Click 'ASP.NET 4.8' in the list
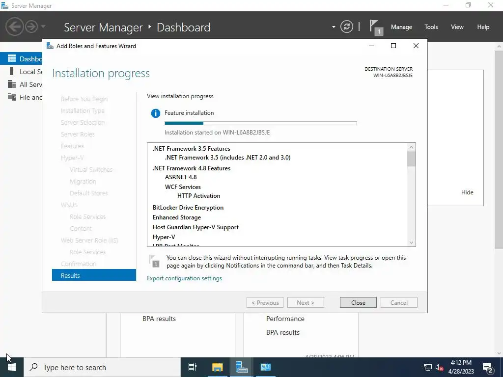The image size is (503, 377). 181,177
